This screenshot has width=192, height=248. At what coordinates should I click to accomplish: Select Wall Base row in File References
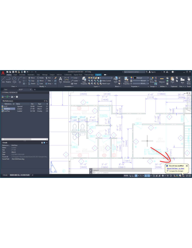tap(25, 109)
